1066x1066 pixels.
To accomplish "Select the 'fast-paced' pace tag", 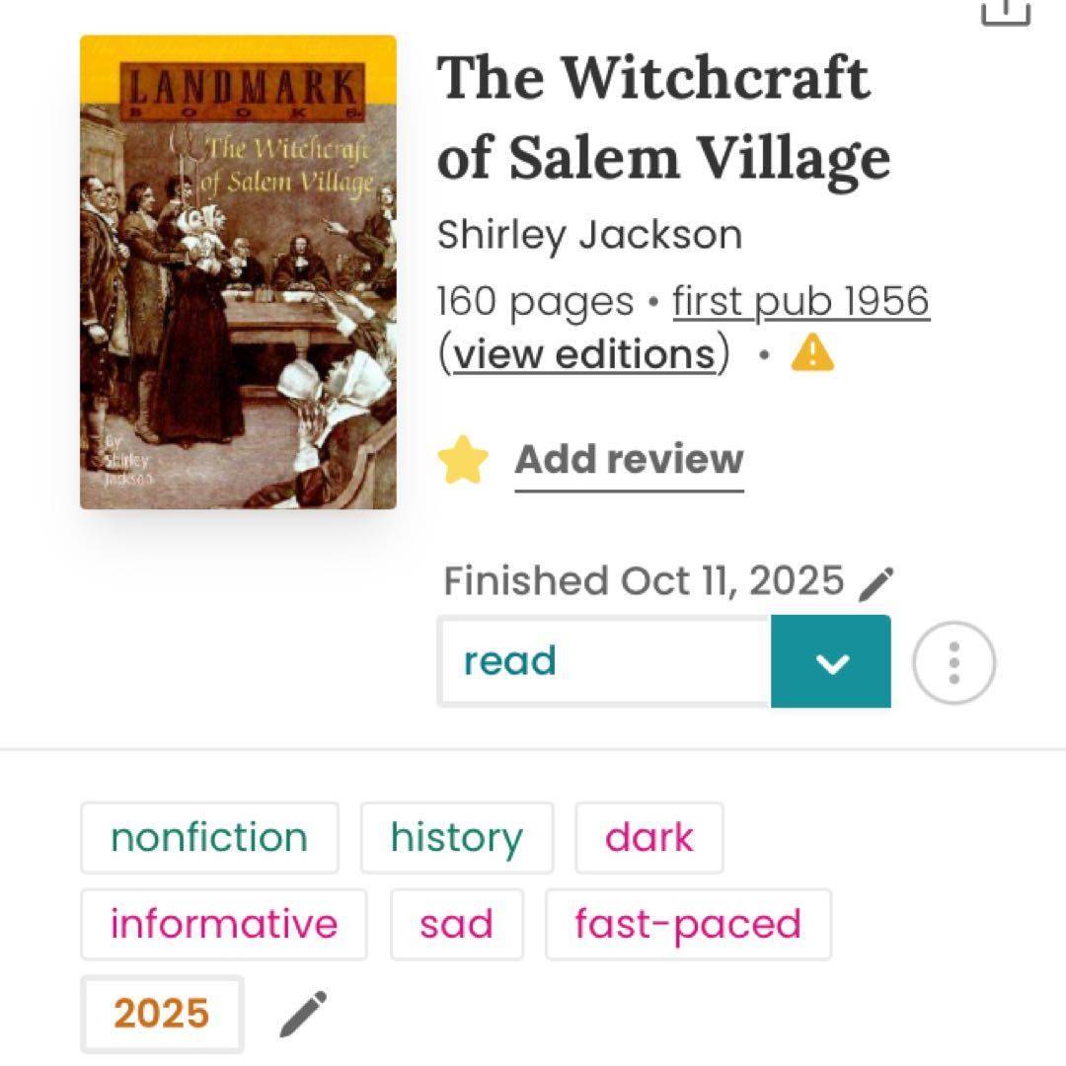I will coord(688,925).
